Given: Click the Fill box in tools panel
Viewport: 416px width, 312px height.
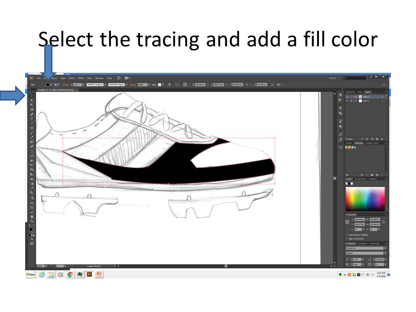Looking at the screenshot, I should pos(31,229).
